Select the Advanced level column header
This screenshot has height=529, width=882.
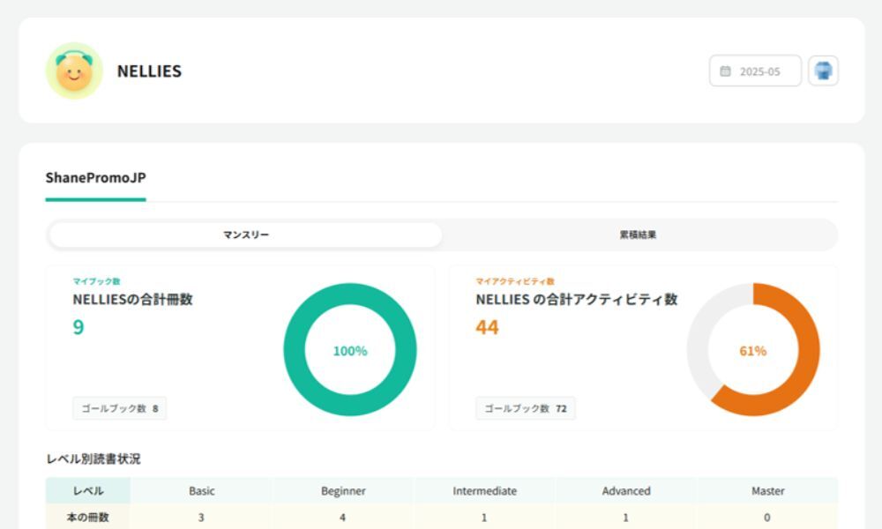tap(626, 490)
